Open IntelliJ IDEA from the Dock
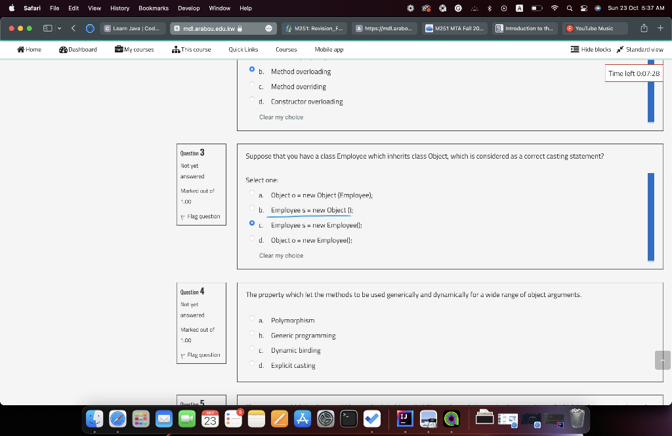This screenshot has width=672, height=436. pyautogui.click(x=405, y=419)
